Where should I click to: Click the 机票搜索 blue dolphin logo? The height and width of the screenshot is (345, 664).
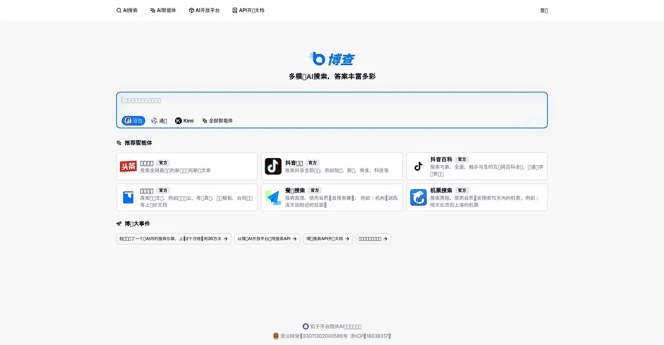click(x=418, y=197)
